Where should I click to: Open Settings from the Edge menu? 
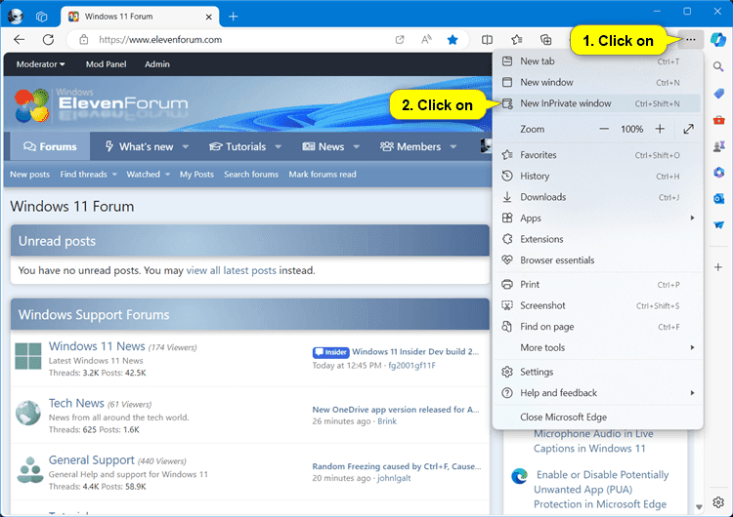pyautogui.click(x=597, y=372)
